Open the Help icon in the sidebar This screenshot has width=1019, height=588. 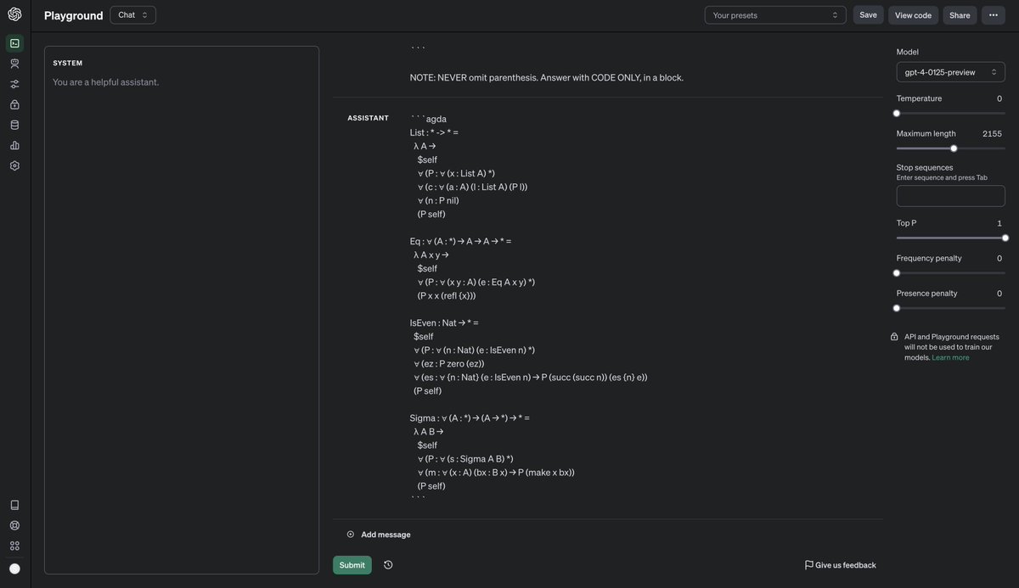[x=14, y=525]
